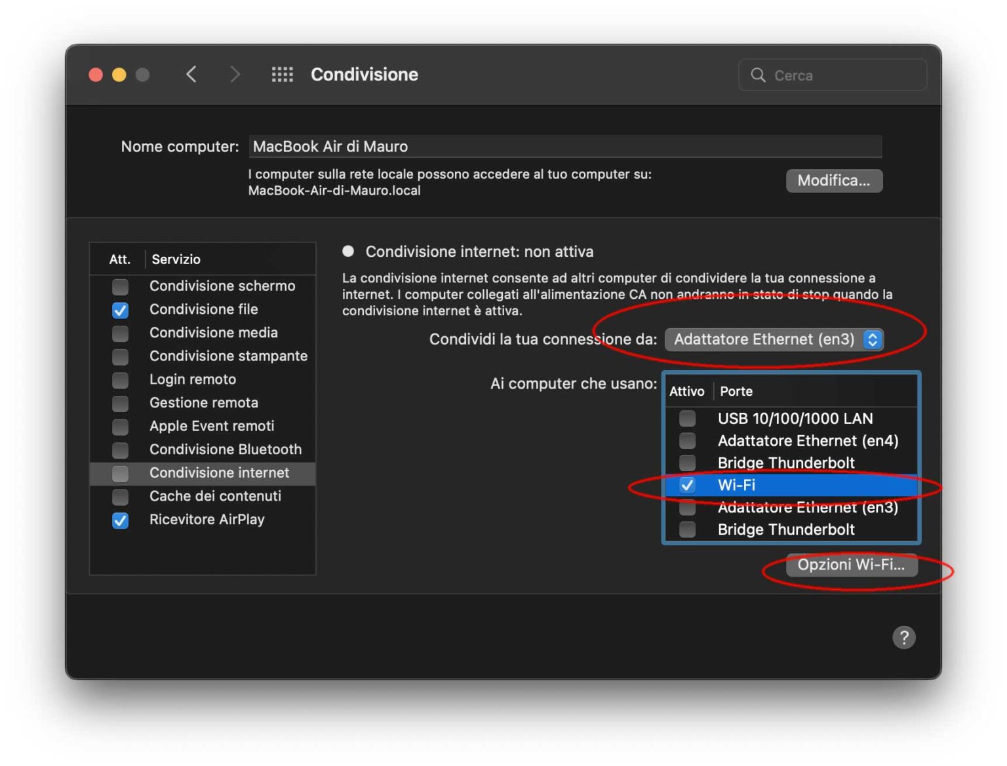The image size is (1007, 766).
Task: Disable the Ricevitore AirPlay checkbox
Action: pos(120,520)
